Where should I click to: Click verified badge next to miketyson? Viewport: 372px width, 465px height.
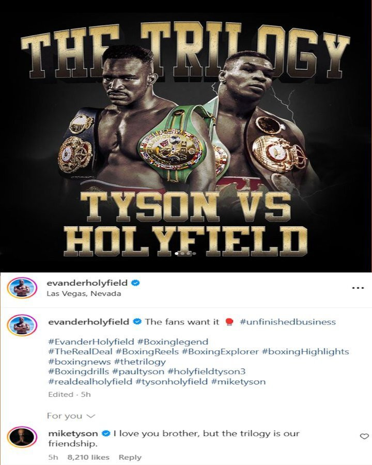106,433
